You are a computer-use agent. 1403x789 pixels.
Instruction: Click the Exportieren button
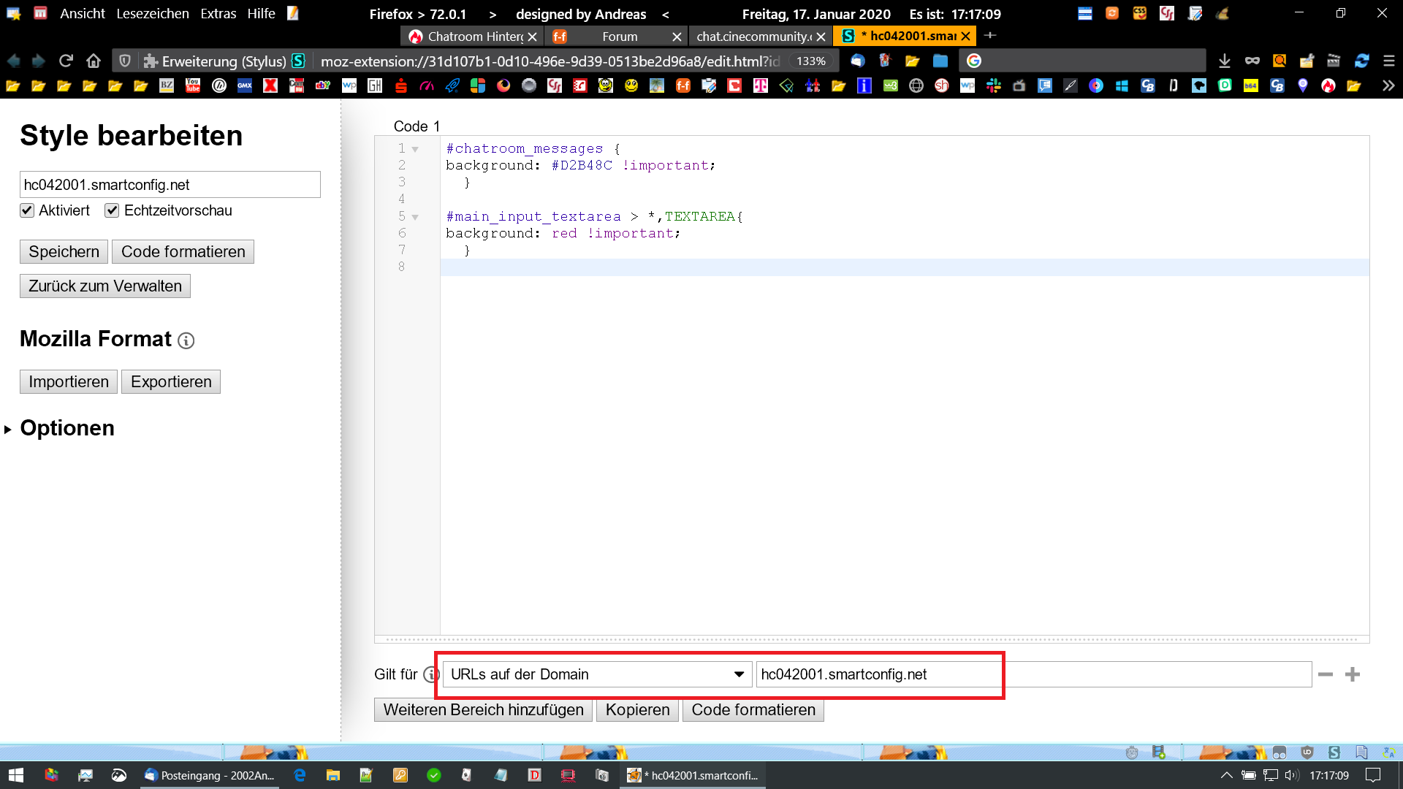coord(171,381)
